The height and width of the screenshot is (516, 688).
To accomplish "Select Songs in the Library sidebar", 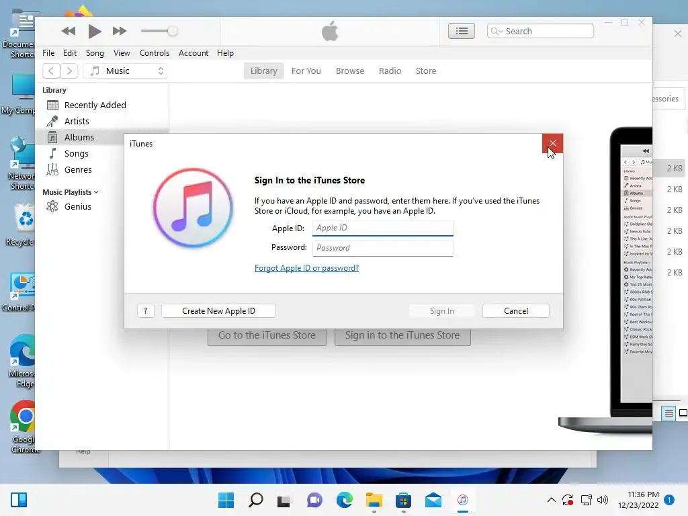I will click(x=77, y=154).
